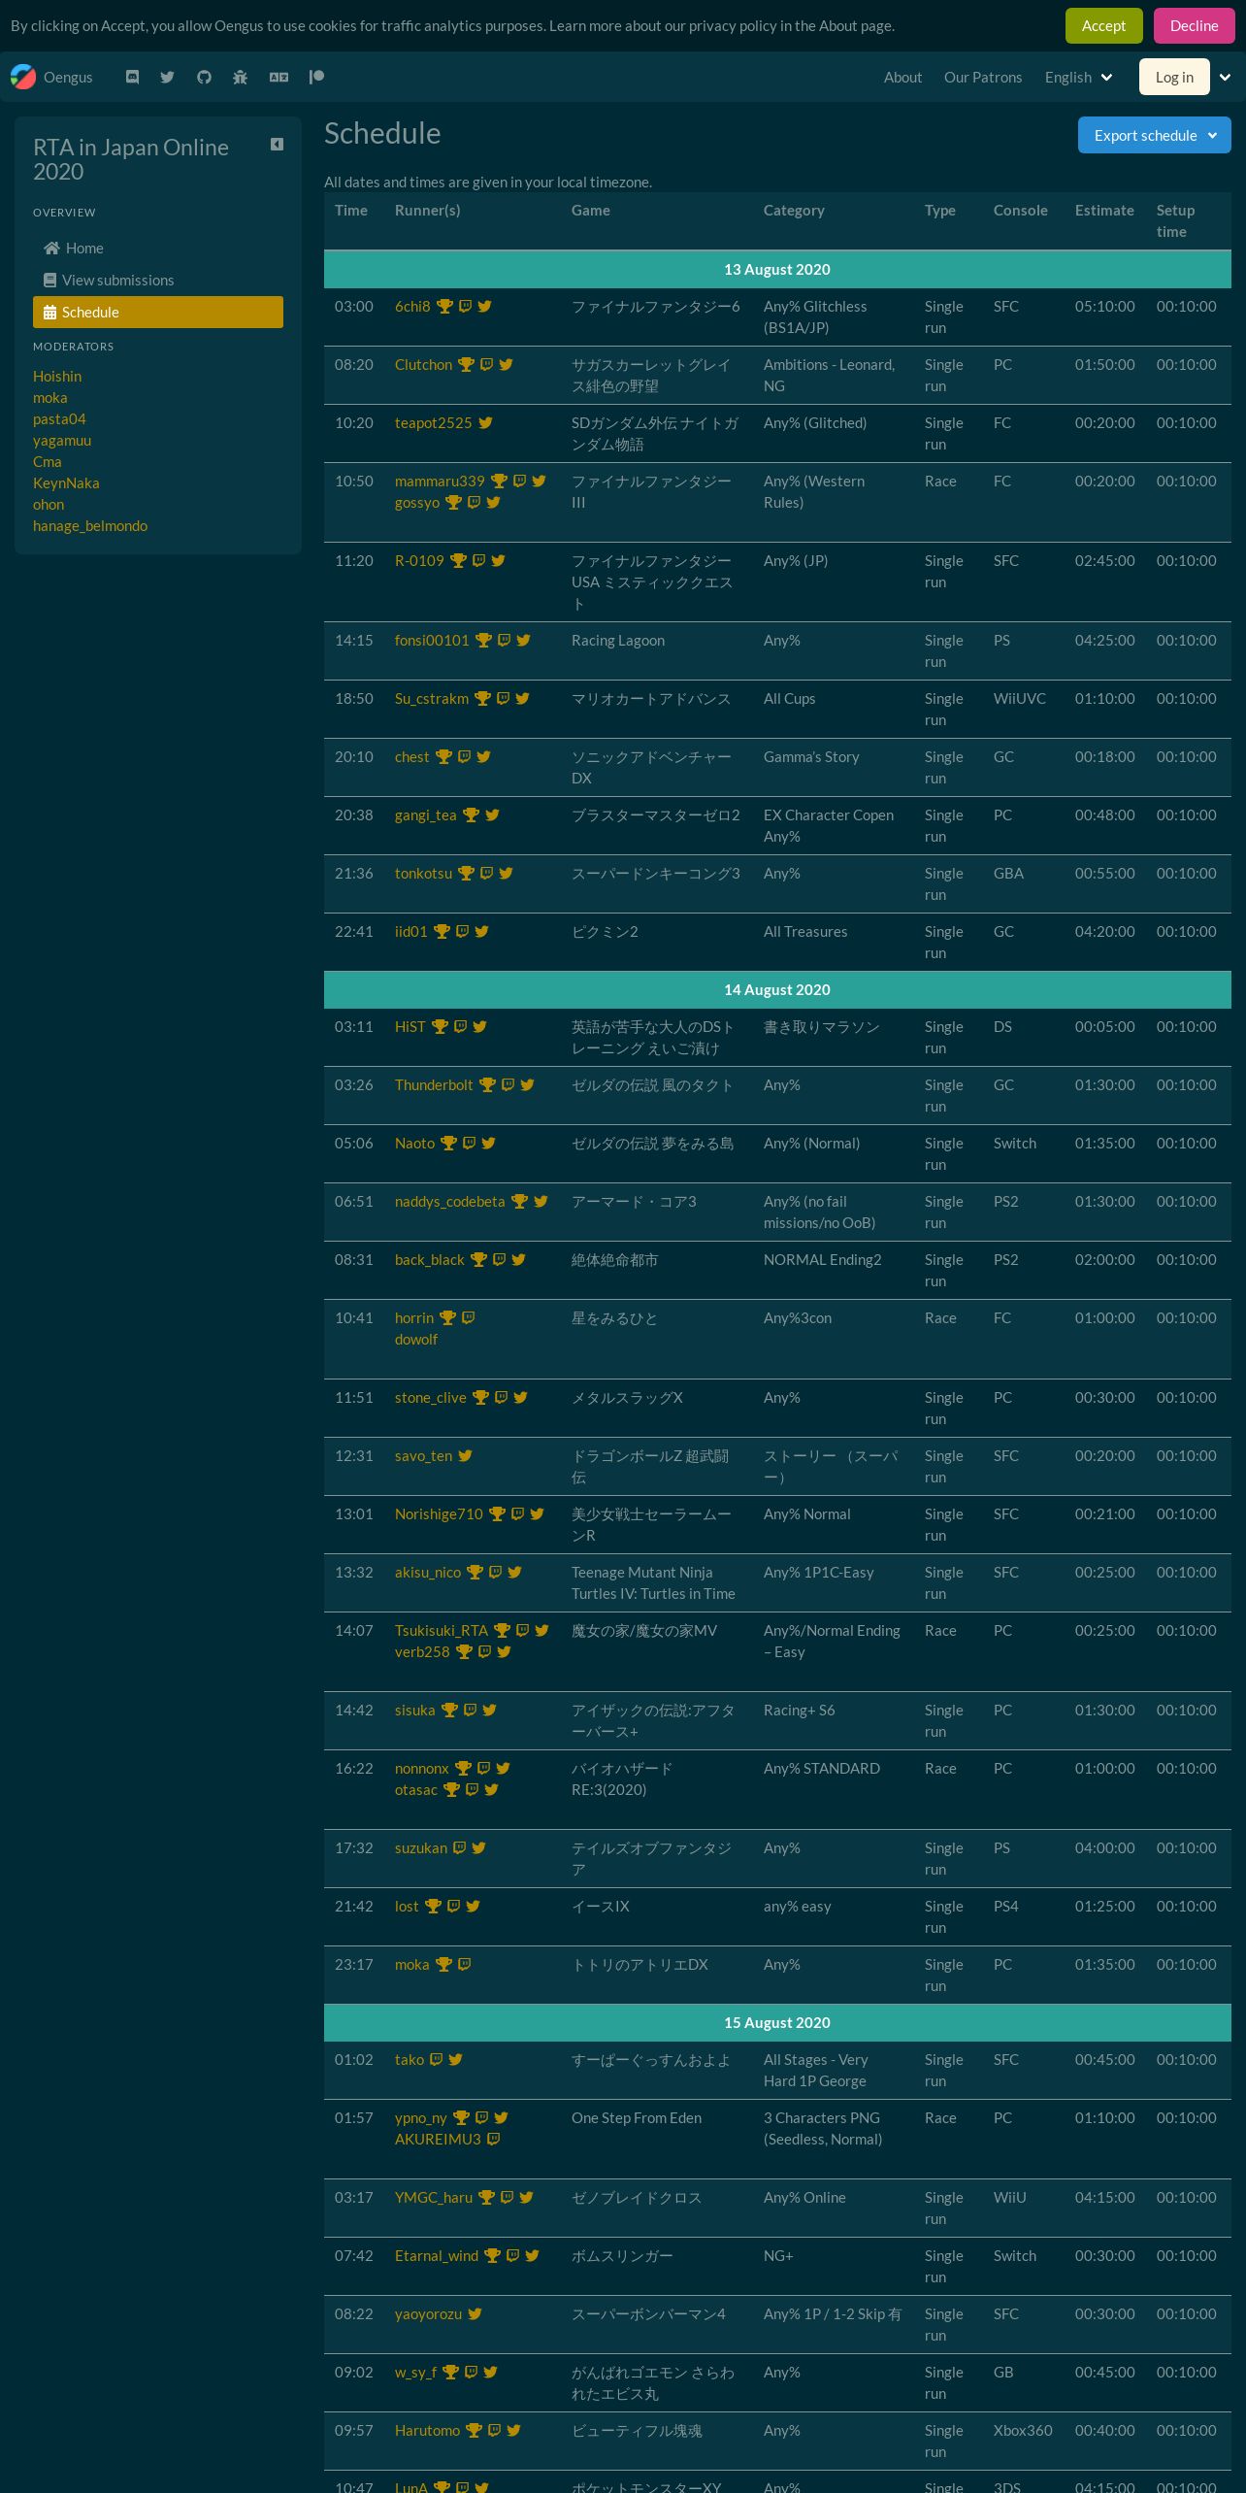Collapse the marathon sidebar arrow
Screen dimensions: 1246x2493
[x=277, y=144]
